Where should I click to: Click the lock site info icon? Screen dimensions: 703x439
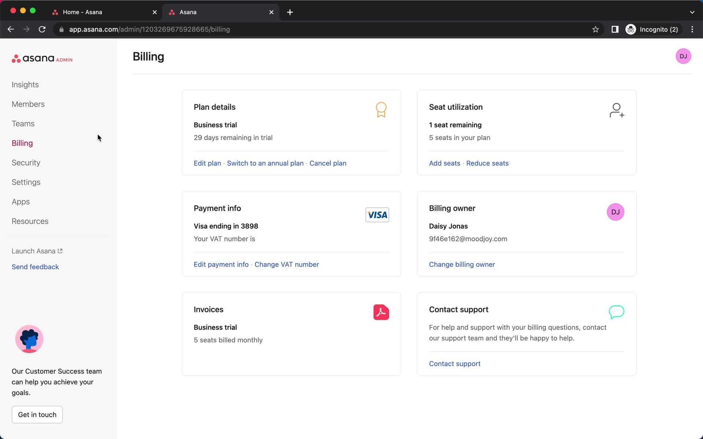point(62,29)
